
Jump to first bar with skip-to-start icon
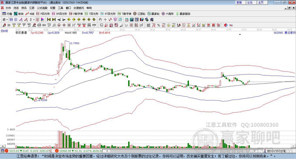(x=49, y=20)
